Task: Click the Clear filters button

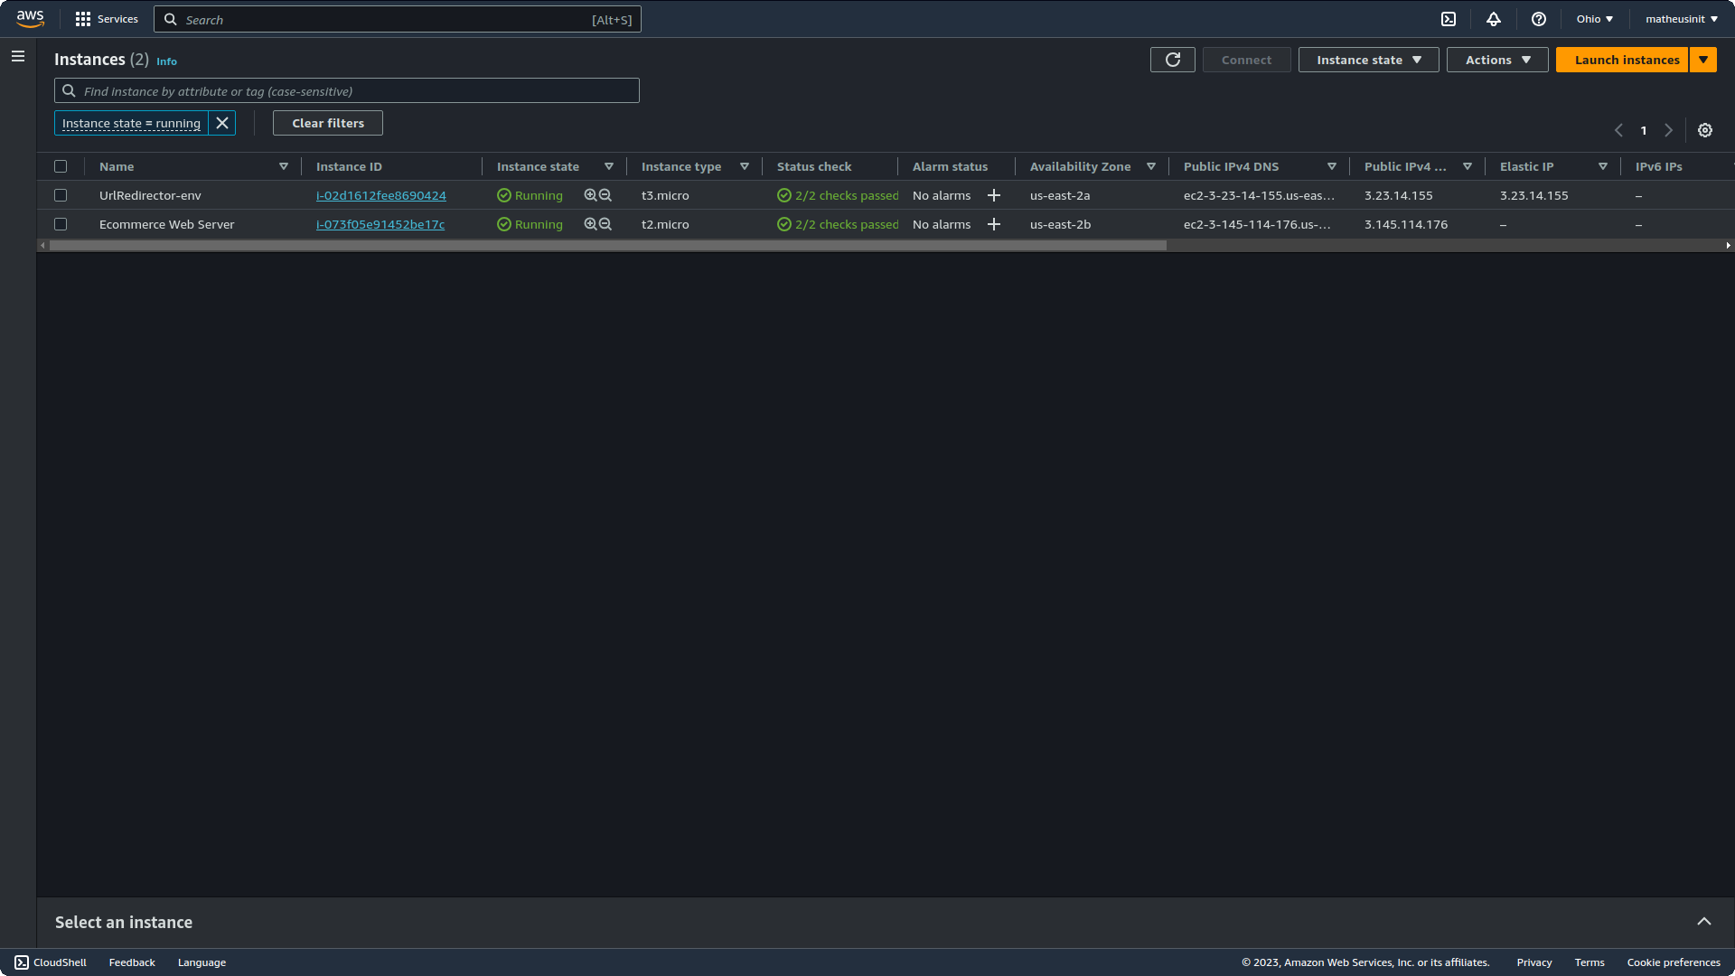Action: (327, 123)
